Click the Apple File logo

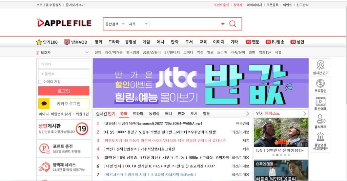64,23
